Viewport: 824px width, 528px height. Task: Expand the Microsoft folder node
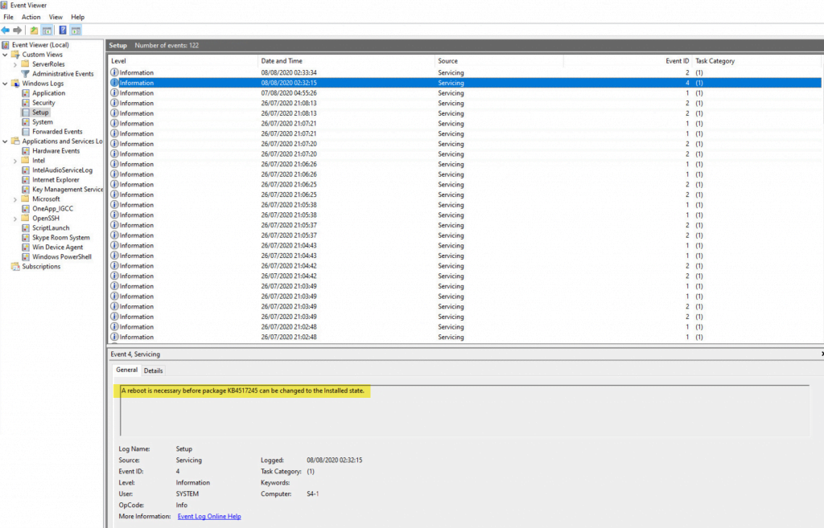(x=15, y=199)
